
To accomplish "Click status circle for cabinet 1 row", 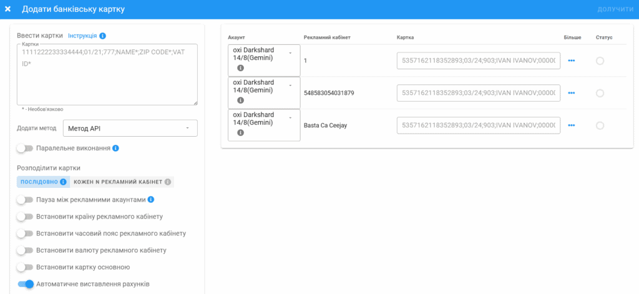I will 600,61.
